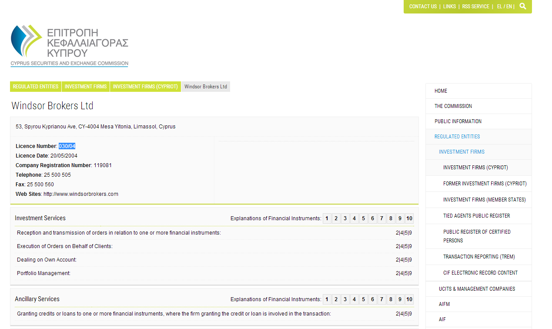The width and height of the screenshot is (552, 329).
Task: Go to INVESTMENT FIRMS breadcrumb
Action: [x=86, y=87]
